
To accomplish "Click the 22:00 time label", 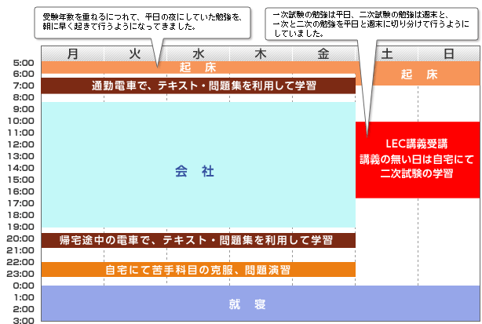I will (x=21, y=262).
